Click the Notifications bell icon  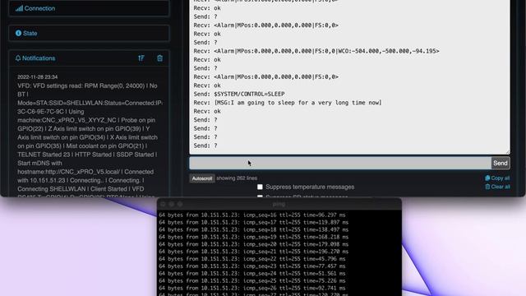point(18,58)
